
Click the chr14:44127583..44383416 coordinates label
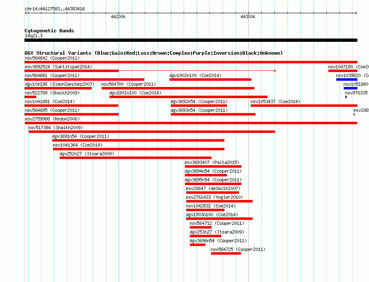[x=55, y=9]
